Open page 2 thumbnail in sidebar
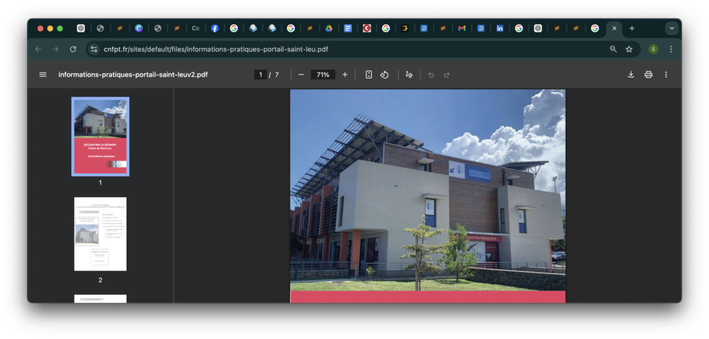The width and height of the screenshot is (709, 339). 100,234
